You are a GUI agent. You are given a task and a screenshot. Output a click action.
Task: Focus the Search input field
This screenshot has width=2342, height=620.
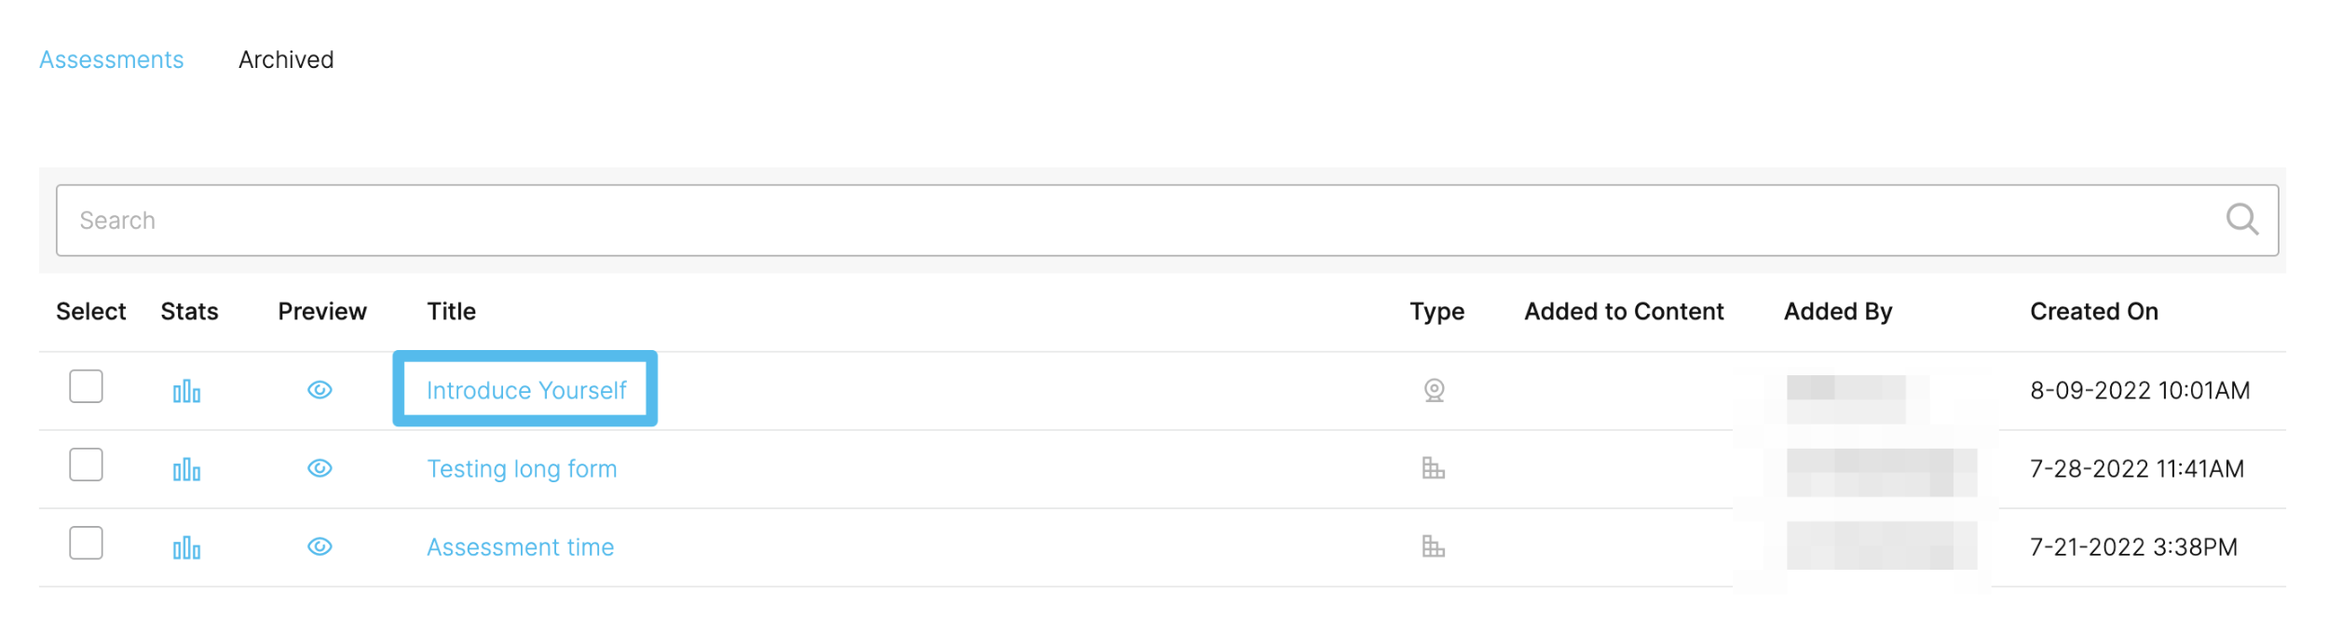[1167, 221]
